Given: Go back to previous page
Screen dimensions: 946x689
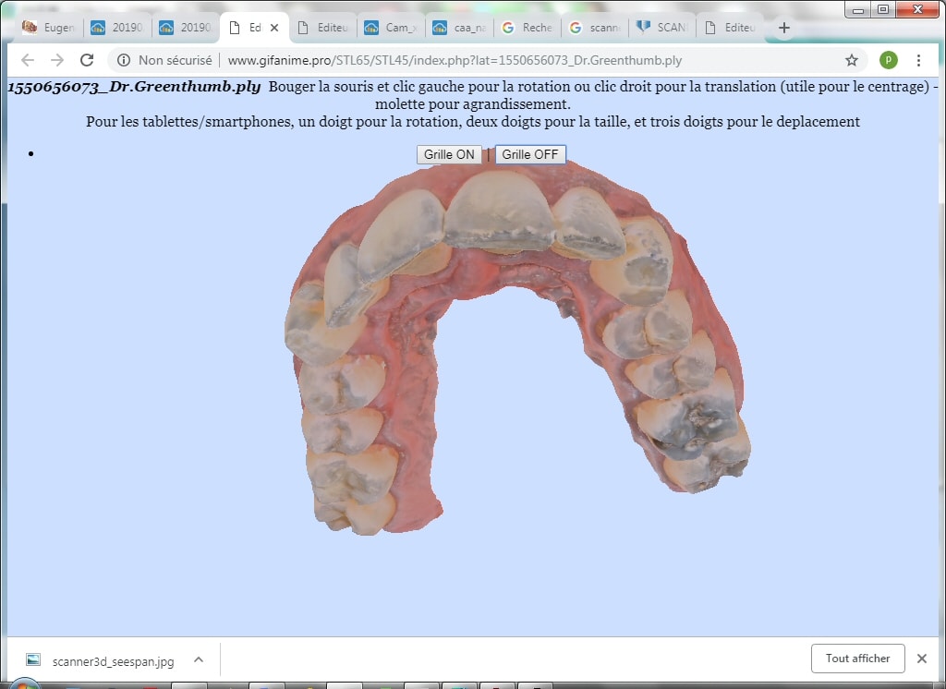Looking at the screenshot, I should [x=28, y=60].
